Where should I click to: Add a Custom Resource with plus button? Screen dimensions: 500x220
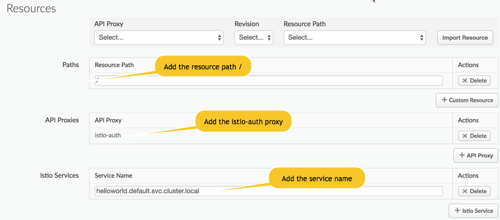pyautogui.click(x=467, y=100)
